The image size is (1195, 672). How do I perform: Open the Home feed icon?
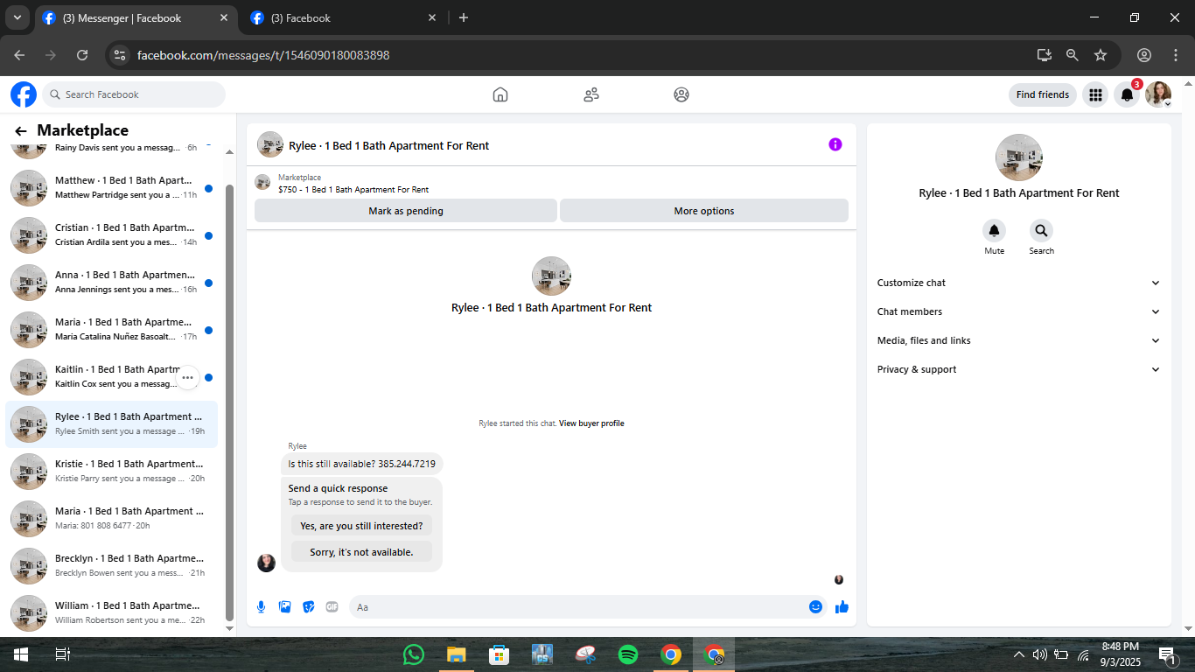pos(500,94)
